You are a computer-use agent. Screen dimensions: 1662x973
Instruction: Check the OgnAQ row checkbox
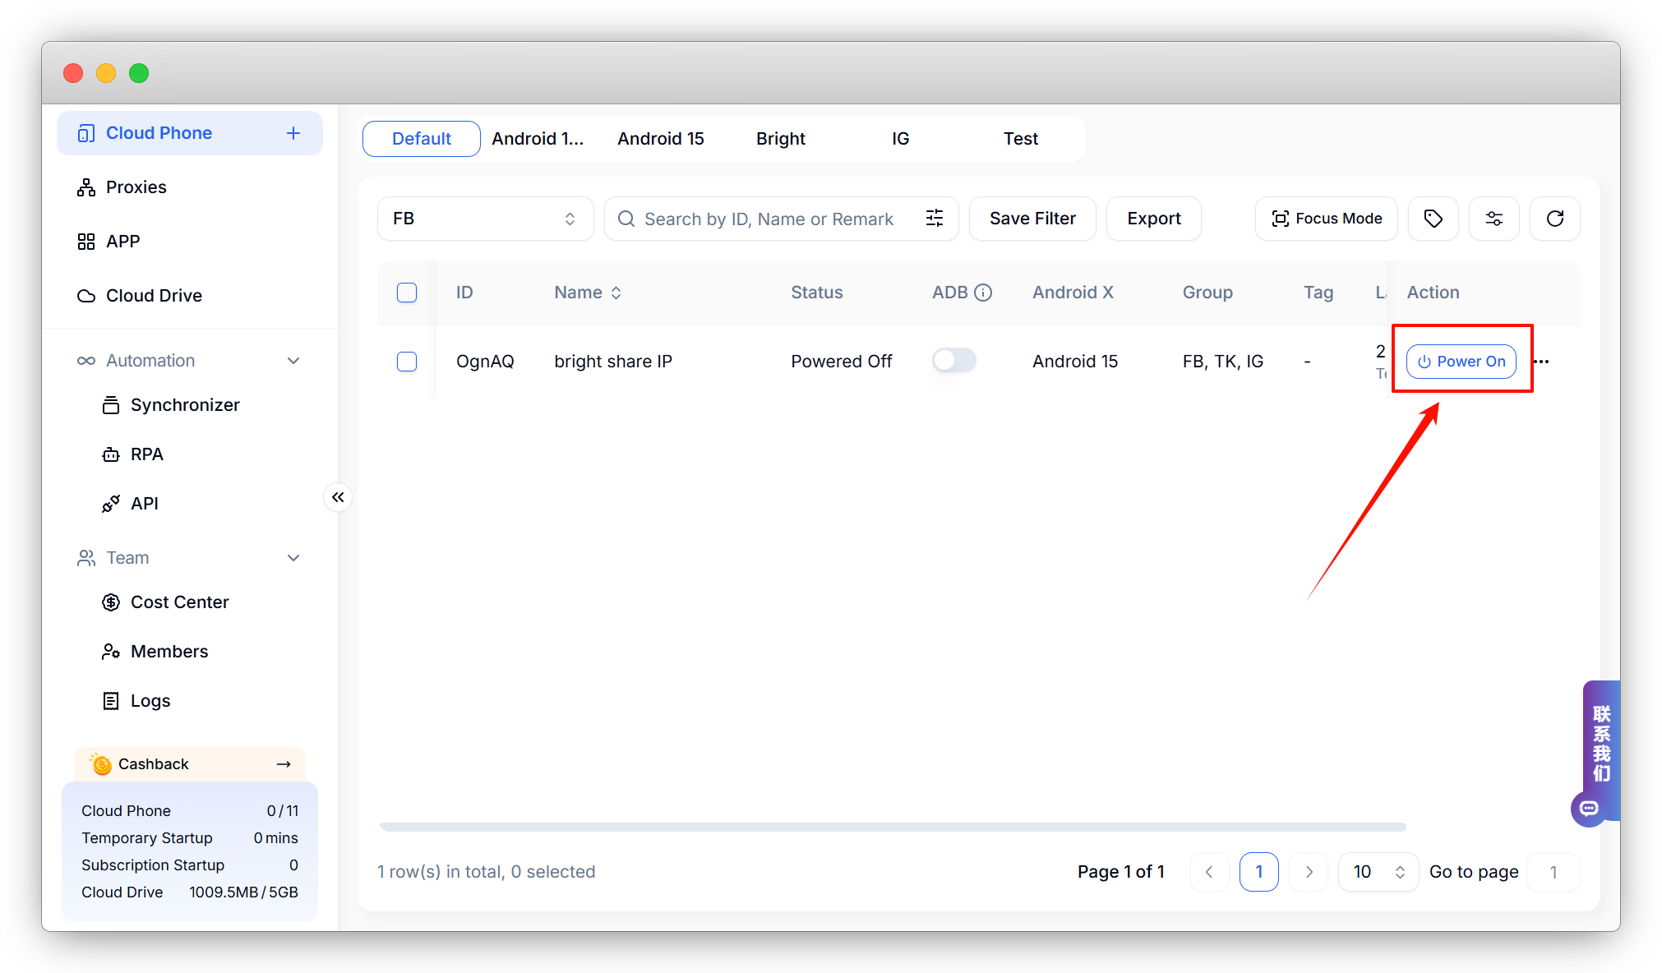[x=407, y=362]
